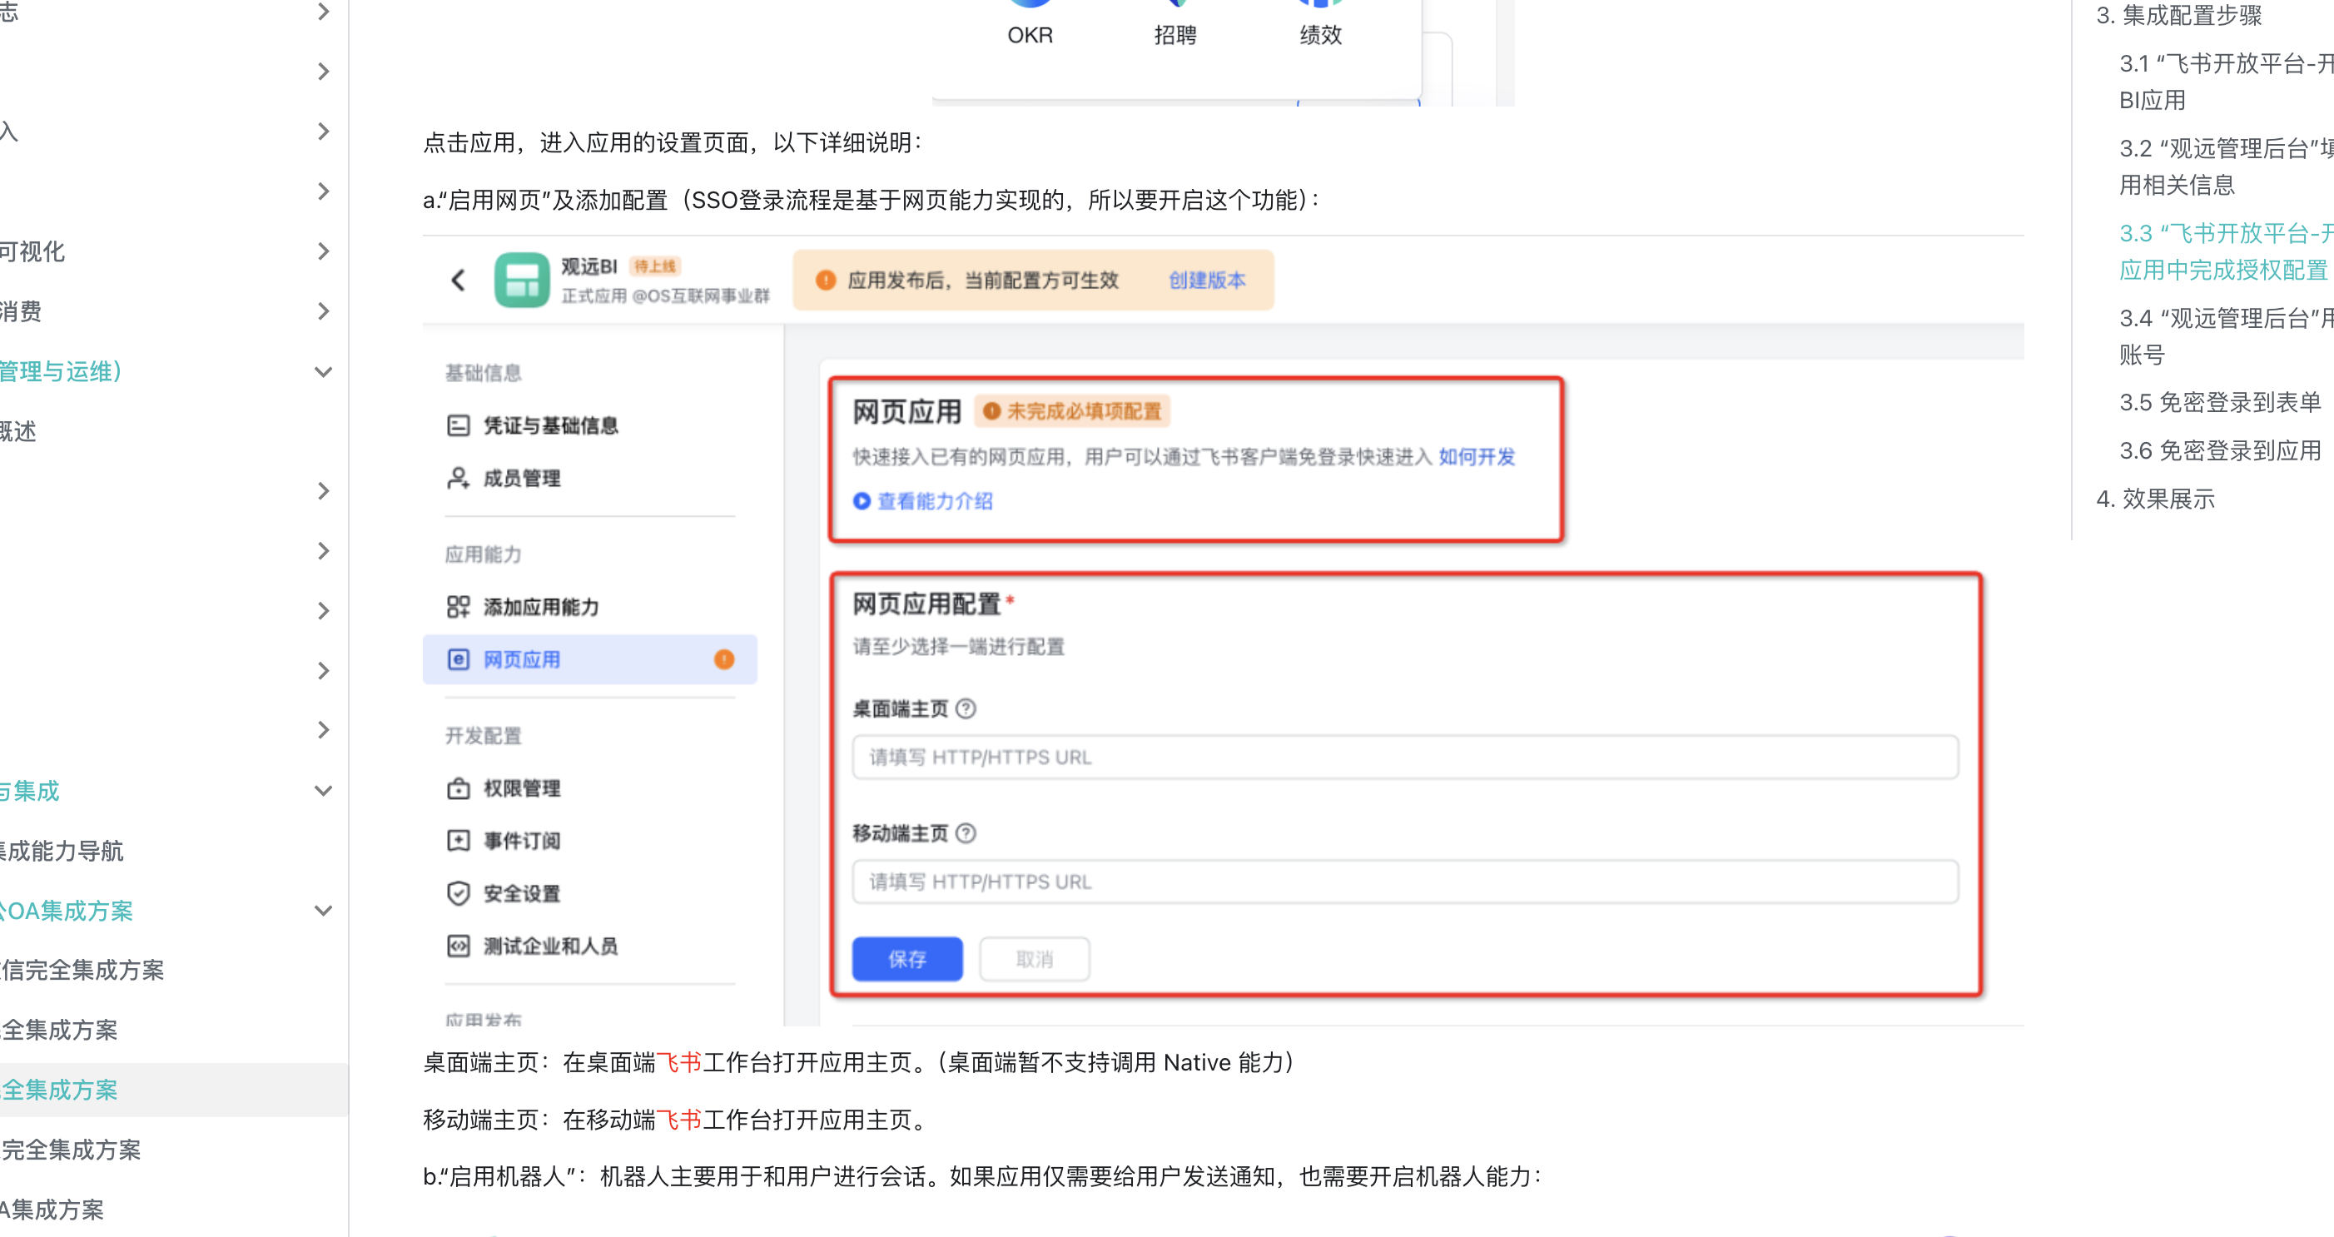The width and height of the screenshot is (2334, 1237).
Task: Collapse the 与集成 sidebar section
Action: pos(324,790)
